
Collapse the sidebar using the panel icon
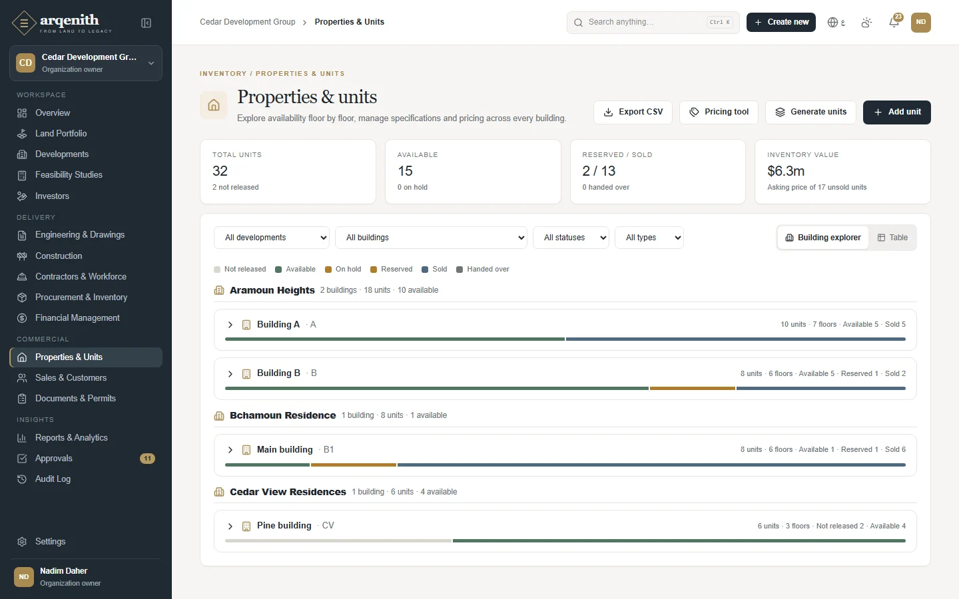147,23
